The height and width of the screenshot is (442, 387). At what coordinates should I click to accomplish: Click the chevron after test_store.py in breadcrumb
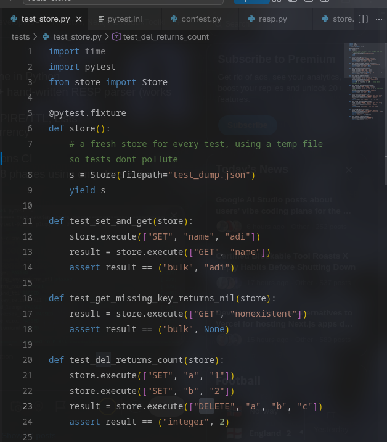[107, 37]
